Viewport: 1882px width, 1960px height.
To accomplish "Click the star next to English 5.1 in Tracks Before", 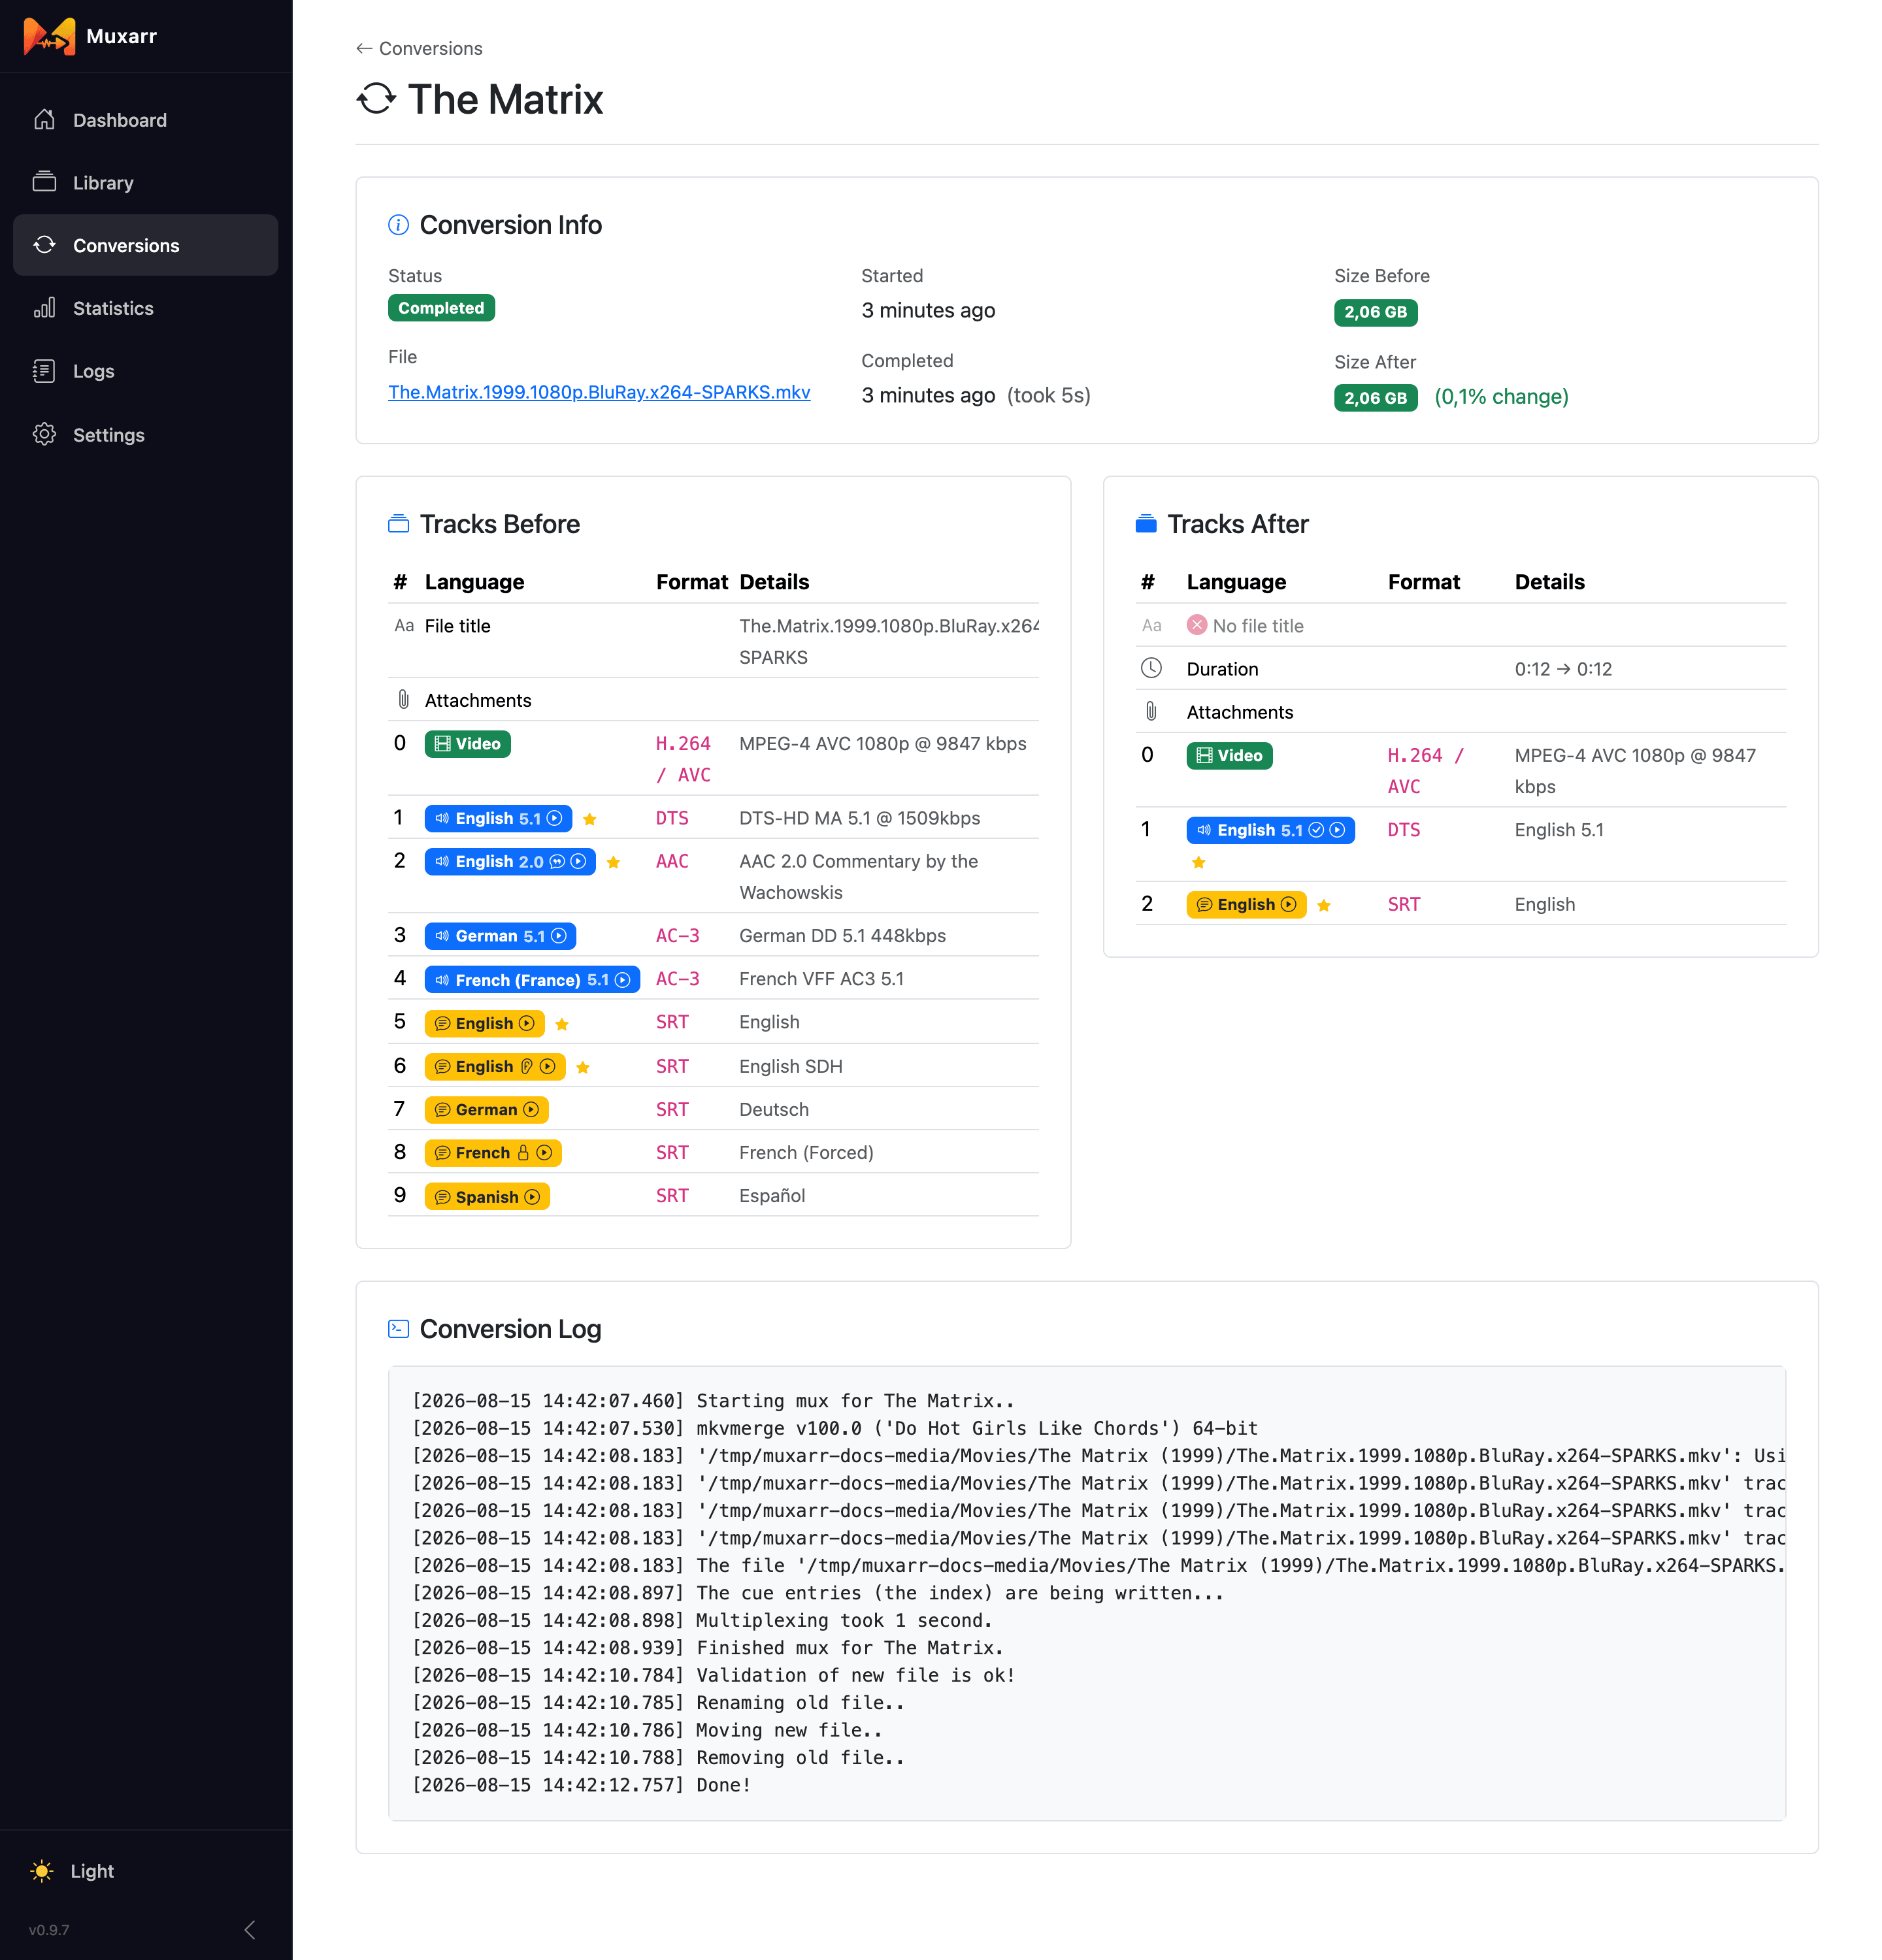I will [590, 820].
